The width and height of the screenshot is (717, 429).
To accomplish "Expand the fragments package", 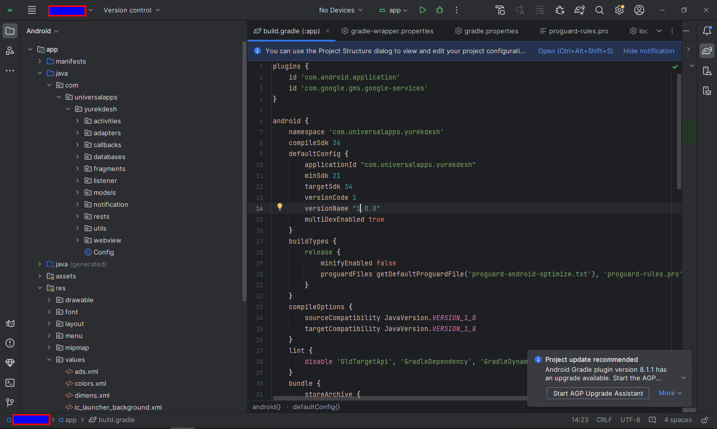I will coord(78,169).
